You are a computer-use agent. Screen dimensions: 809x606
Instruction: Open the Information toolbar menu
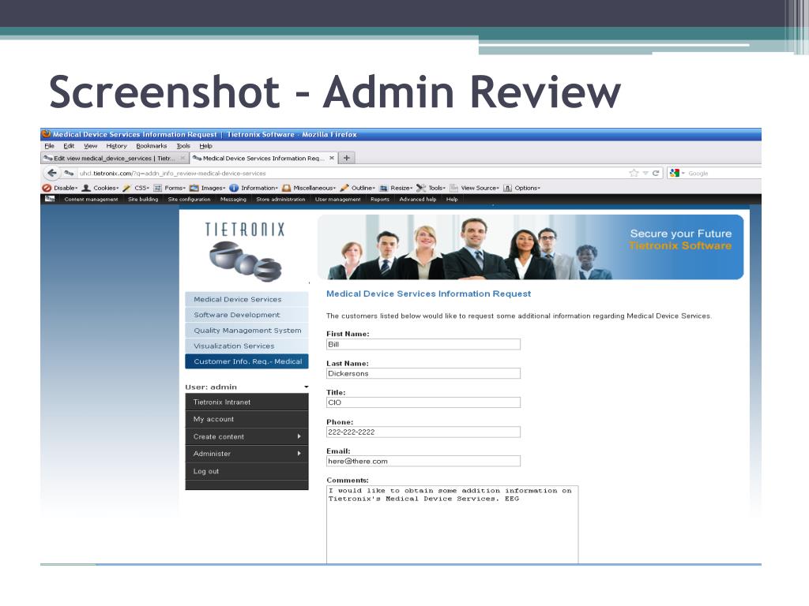[x=254, y=188]
